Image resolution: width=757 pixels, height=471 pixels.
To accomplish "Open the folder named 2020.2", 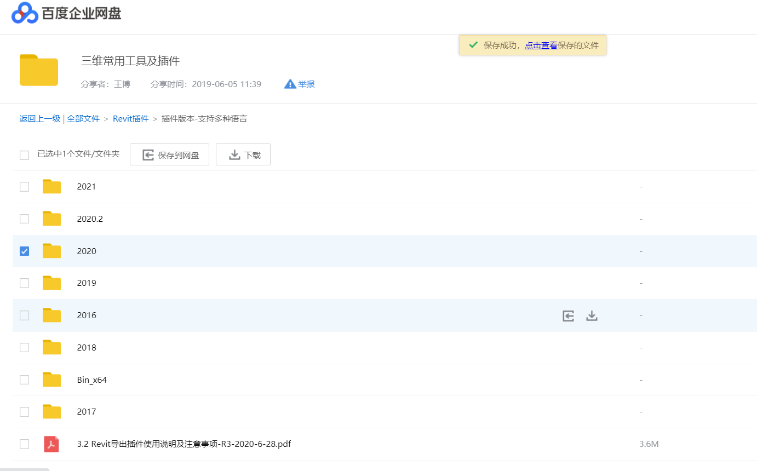I will coord(90,219).
